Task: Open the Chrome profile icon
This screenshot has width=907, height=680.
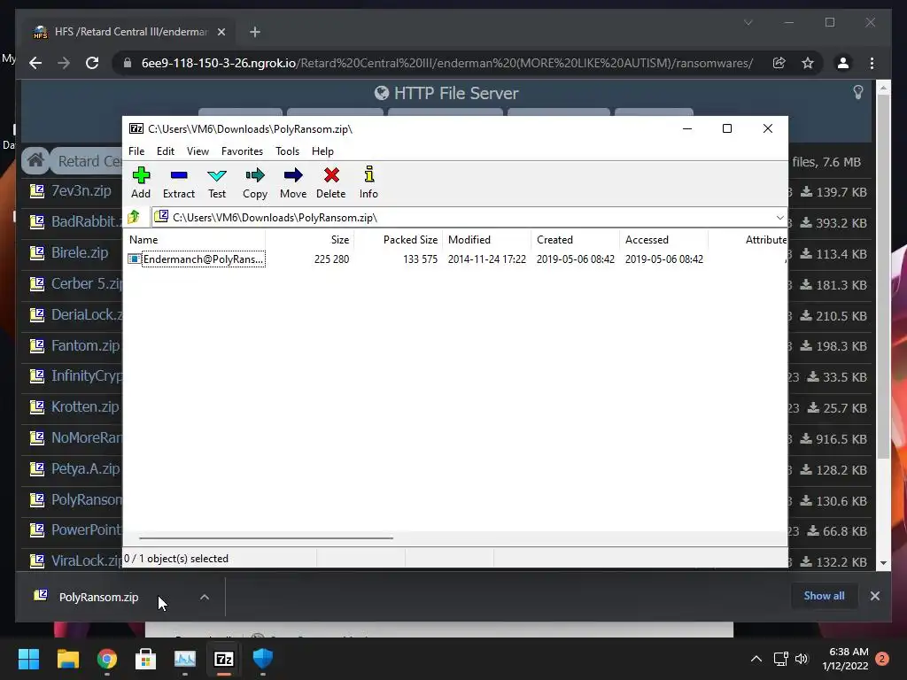Action: click(843, 63)
